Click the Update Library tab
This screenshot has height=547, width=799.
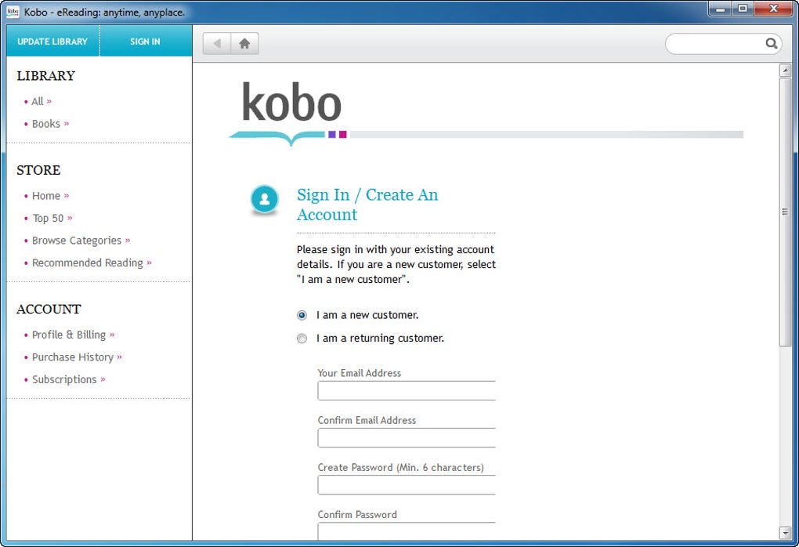pyautogui.click(x=52, y=42)
